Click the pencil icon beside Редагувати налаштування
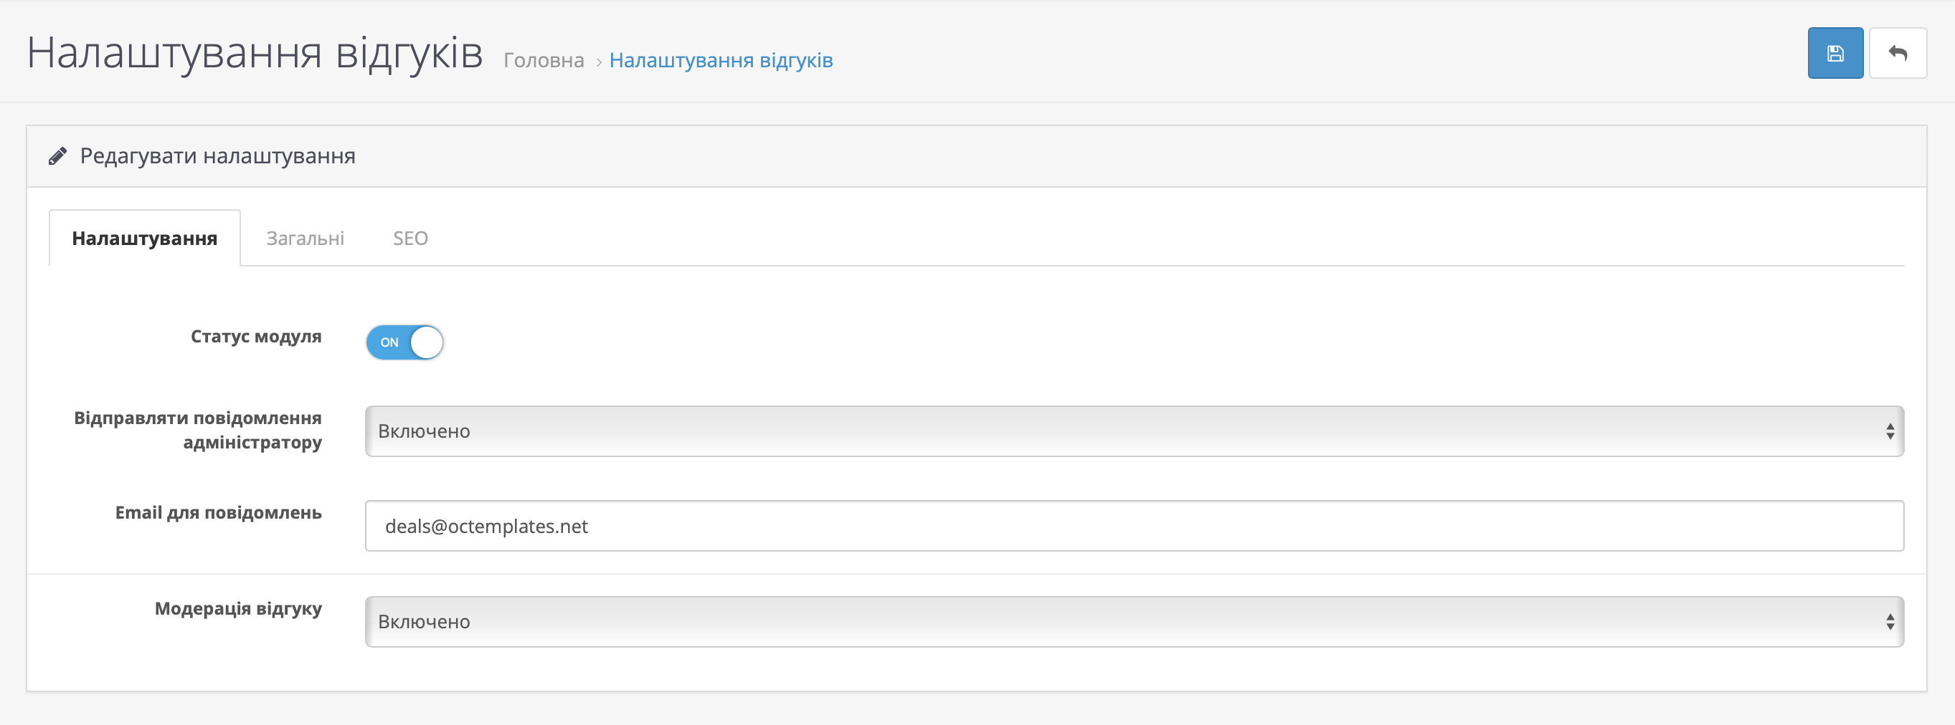This screenshot has height=725, width=1955. pyautogui.click(x=57, y=156)
